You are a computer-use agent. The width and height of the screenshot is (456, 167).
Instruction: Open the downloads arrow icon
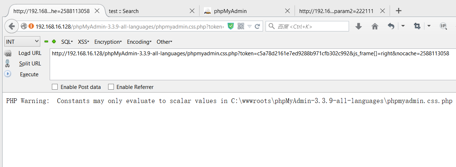pos(358,26)
